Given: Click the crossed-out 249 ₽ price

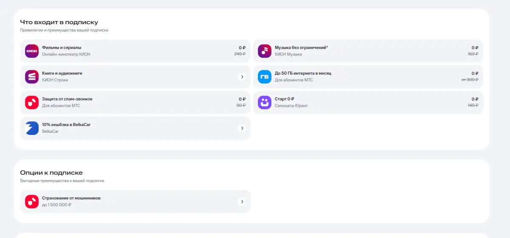Looking at the screenshot, I should 240,54.
